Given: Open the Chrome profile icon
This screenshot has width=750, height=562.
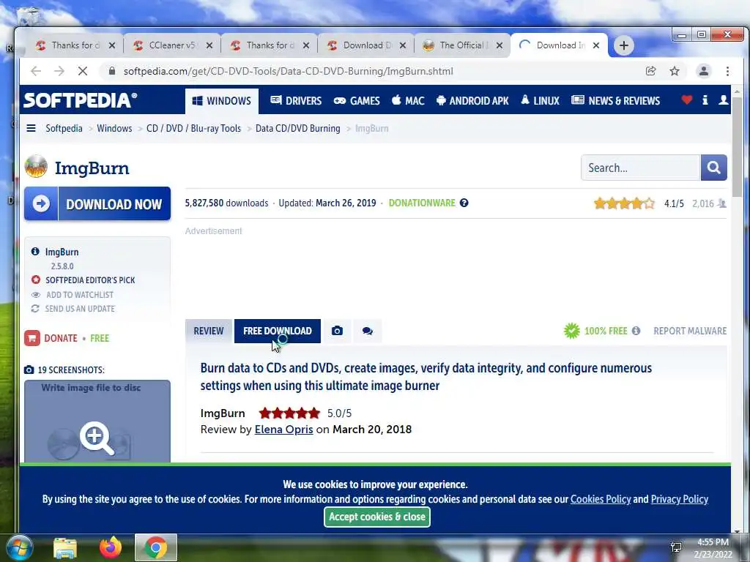Looking at the screenshot, I should click(704, 71).
